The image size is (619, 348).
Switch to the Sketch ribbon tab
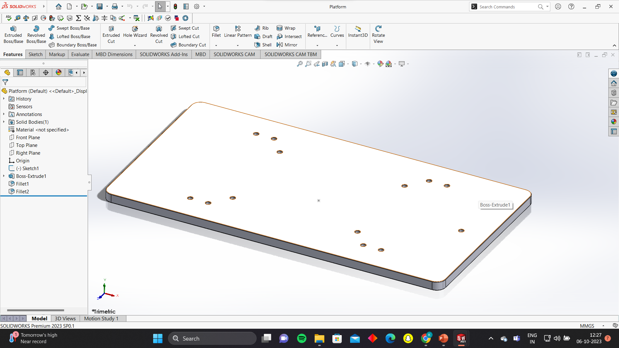tap(35, 54)
